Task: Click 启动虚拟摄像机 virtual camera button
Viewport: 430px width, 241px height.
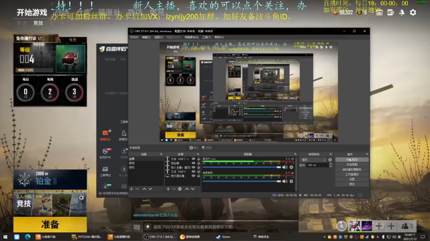Action: pyautogui.click(x=352, y=169)
